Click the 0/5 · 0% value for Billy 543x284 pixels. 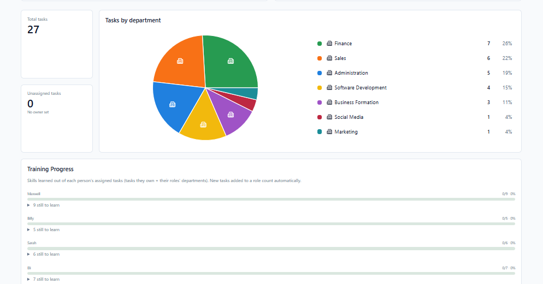point(509,219)
